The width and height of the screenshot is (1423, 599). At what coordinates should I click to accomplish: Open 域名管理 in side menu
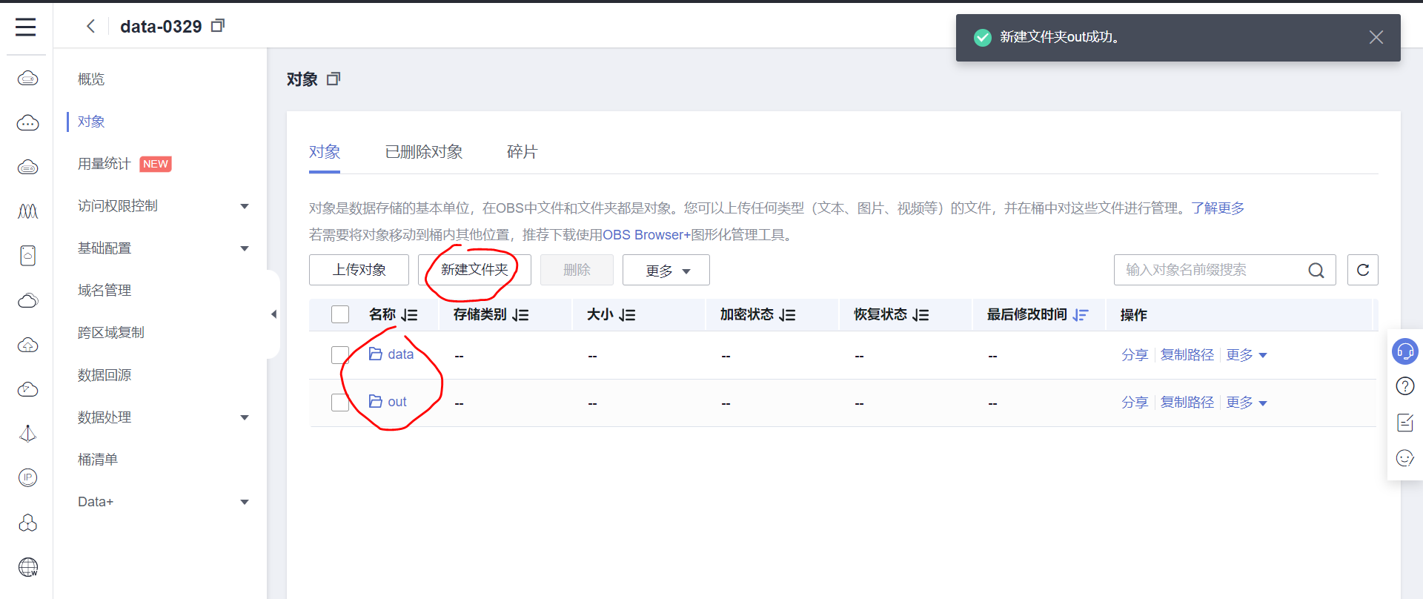pos(105,291)
